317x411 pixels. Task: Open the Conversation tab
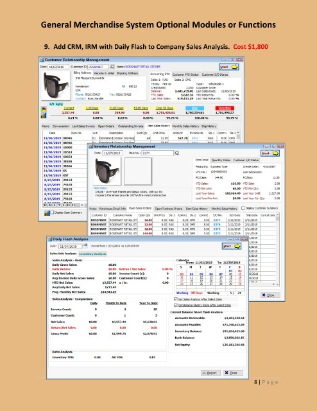[61, 127]
